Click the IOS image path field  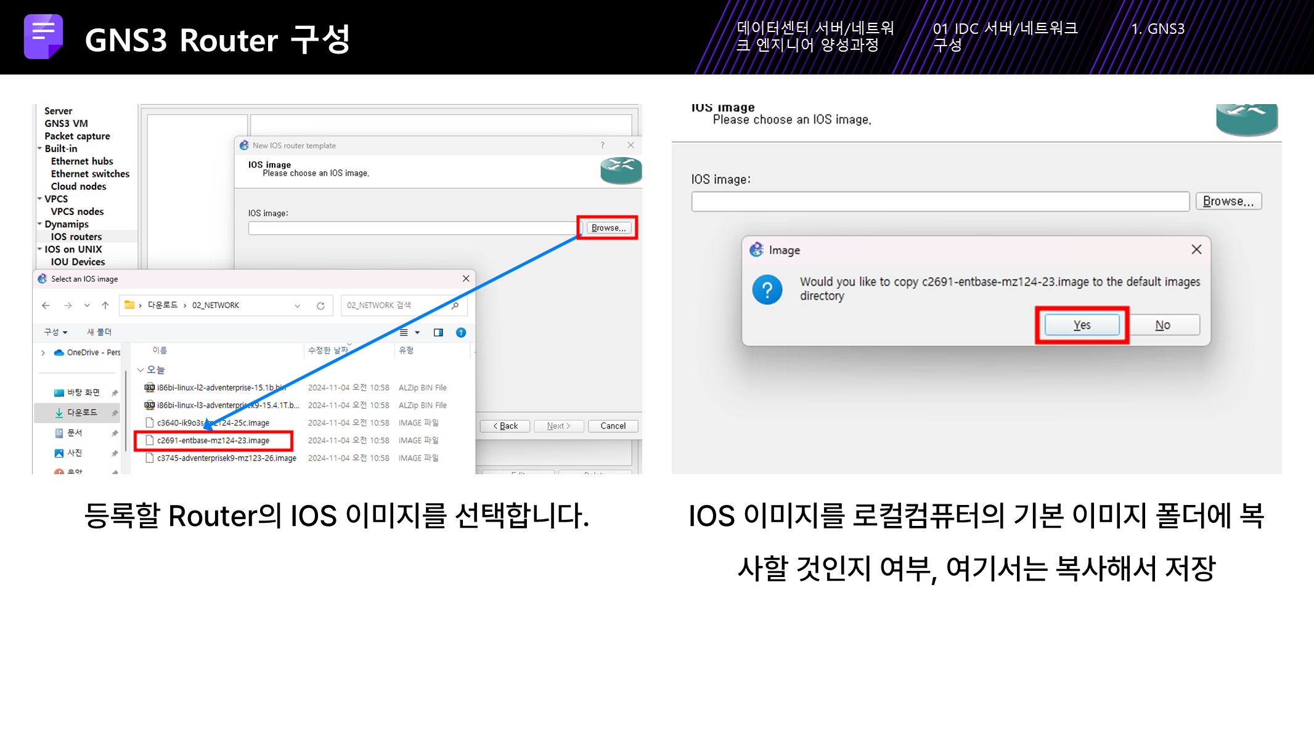click(940, 201)
